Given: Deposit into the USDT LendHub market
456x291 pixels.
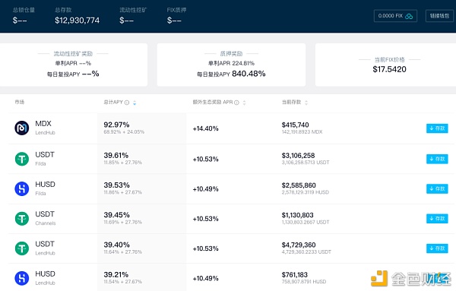Looking at the screenshot, I should click(437, 248).
